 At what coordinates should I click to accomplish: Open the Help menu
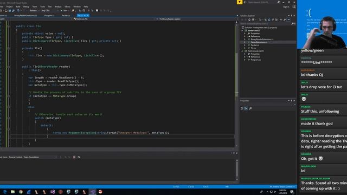tap(86, 6)
